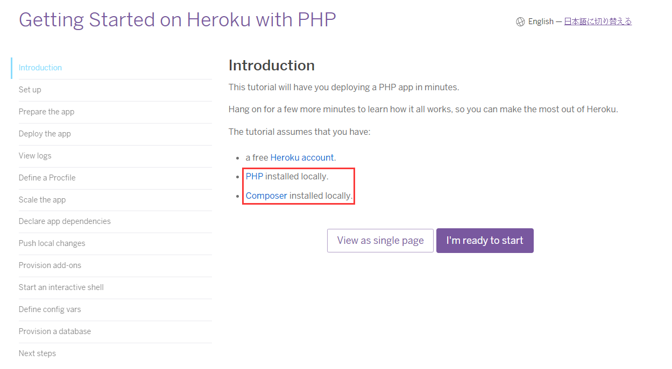672x369 pixels.
Task: Select Prepare the app in sidebar
Action: [47, 112]
